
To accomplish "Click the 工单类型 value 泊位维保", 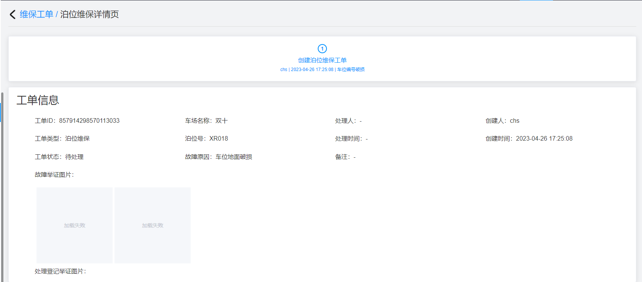I will click(x=77, y=139).
